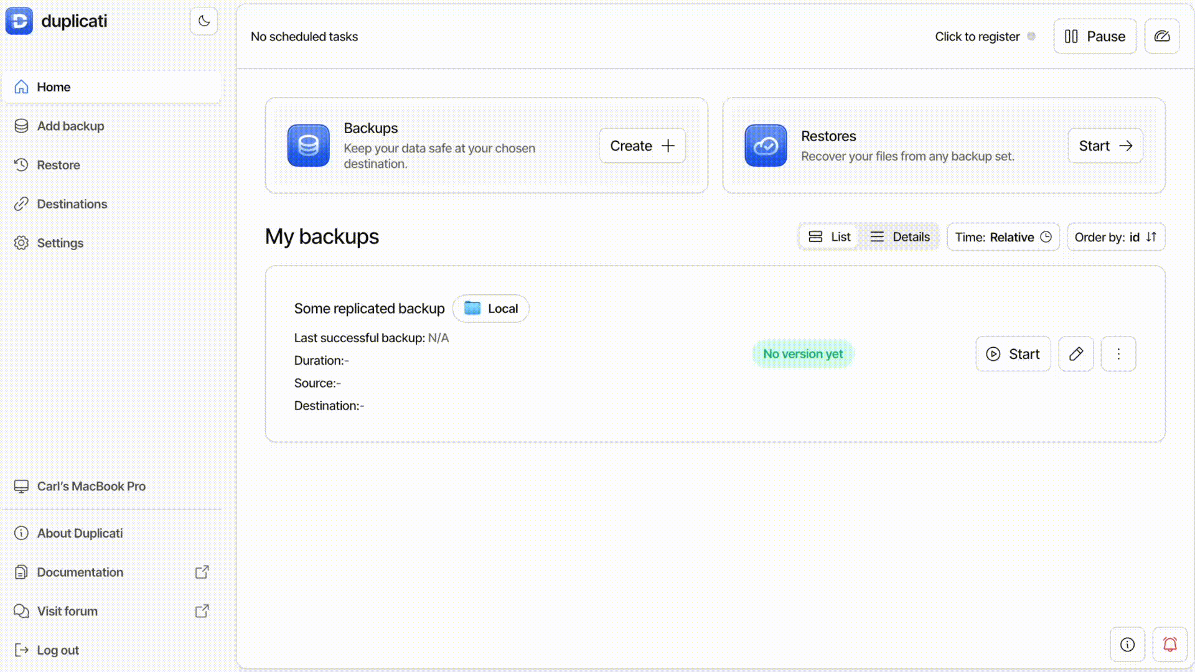This screenshot has height=672, width=1195.
Task: Pause the Duplicati server
Action: 1095,37
